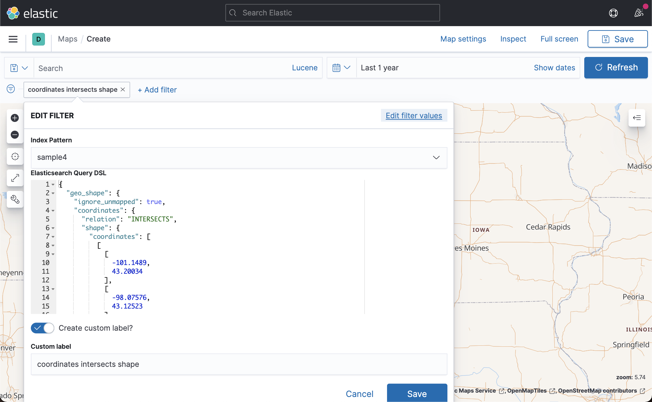Disable the Create custom label toggle
The image size is (652, 402).
pos(42,328)
